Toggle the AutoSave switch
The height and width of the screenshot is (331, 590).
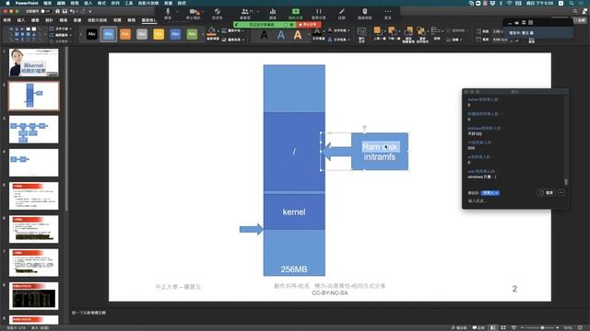45,11
